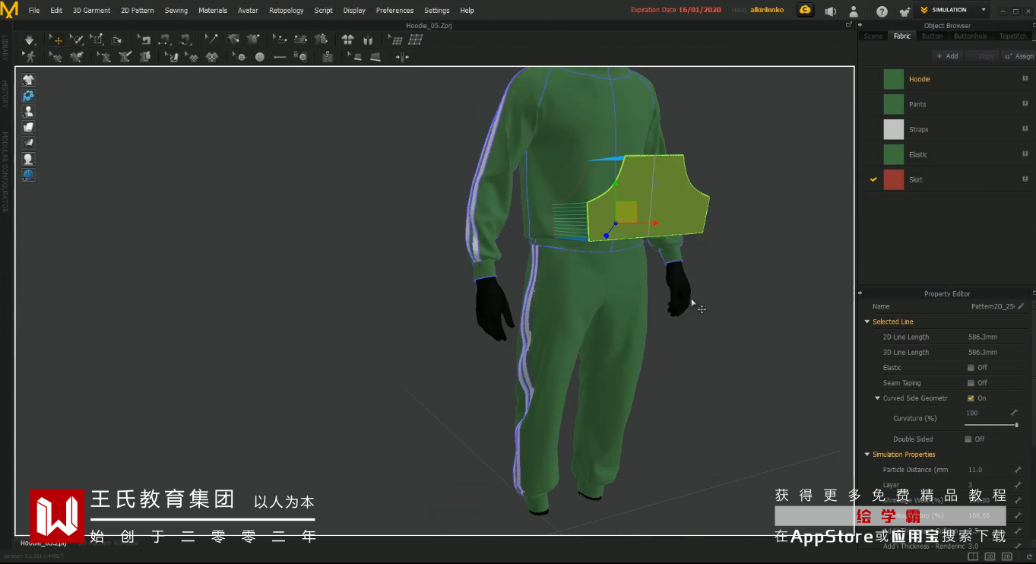Screen dimensions: 1036x564
Task: Click the Add fabric button
Action: [947, 56]
